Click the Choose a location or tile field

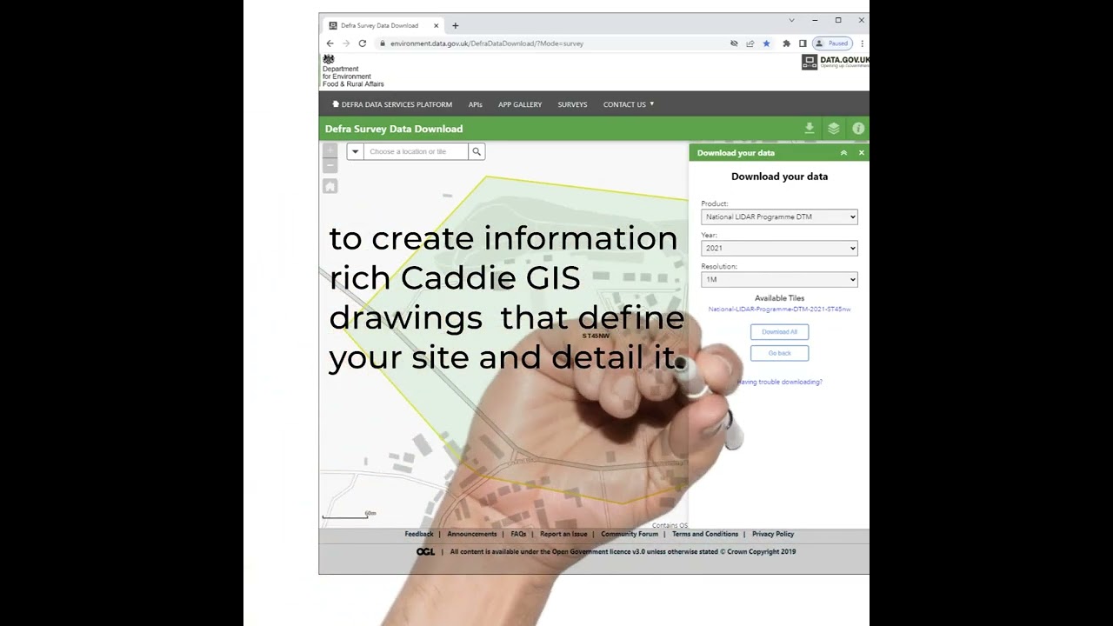(x=416, y=151)
